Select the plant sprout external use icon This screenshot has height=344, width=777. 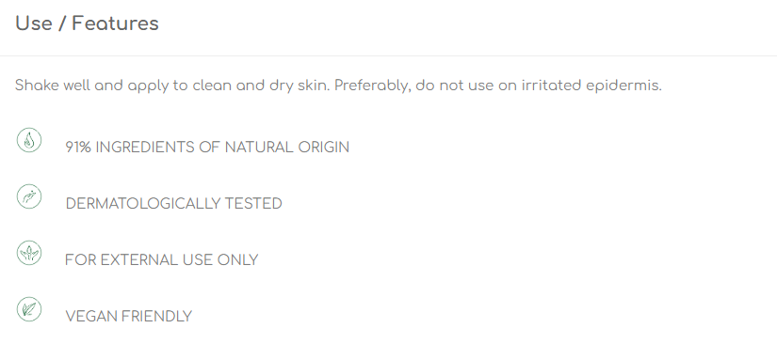coord(29,253)
